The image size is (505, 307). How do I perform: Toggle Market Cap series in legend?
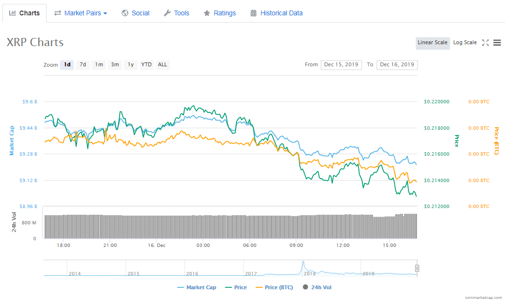pyautogui.click(x=197, y=287)
